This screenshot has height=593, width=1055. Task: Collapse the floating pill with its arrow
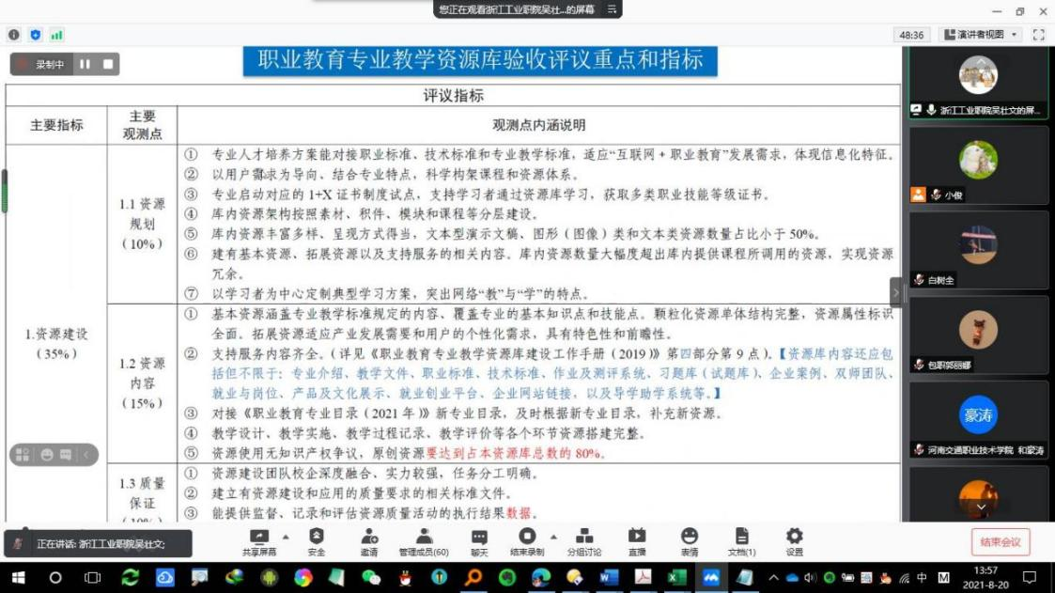coord(86,455)
